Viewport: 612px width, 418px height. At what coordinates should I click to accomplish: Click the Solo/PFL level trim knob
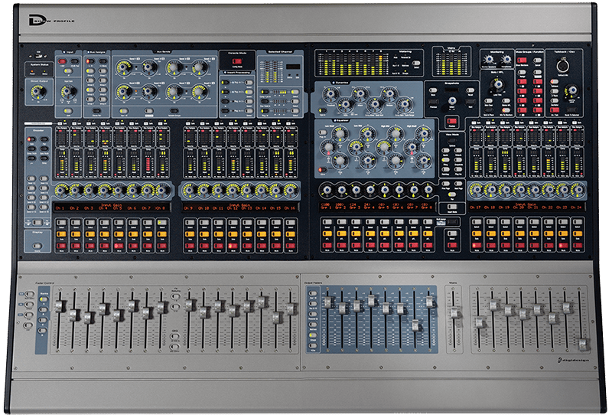click(498, 84)
